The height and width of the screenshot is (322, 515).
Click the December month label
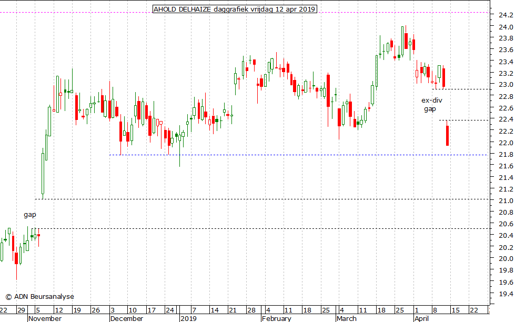[127, 318]
